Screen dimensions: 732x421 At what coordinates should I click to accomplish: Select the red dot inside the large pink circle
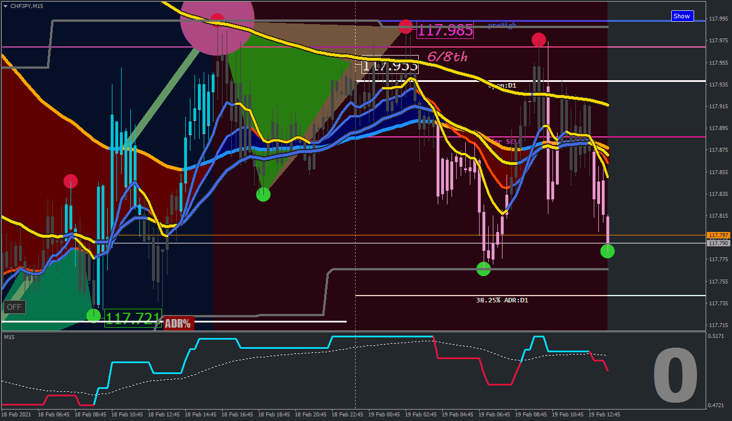point(217,19)
